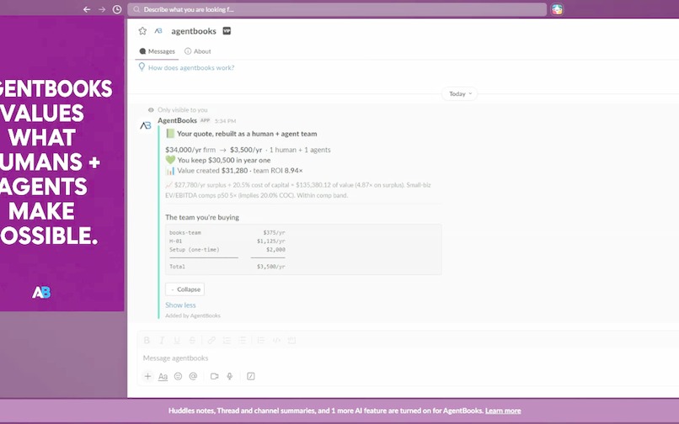This screenshot has height=424, width=679.
Task: Open the 'How does agentbooks work?' link
Action: [x=191, y=67]
